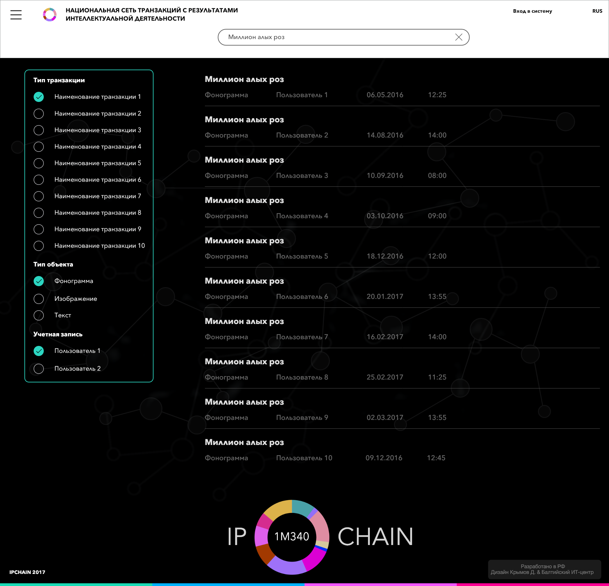The height and width of the screenshot is (586, 609).
Task: Open result title dated 18.12.2016
Action: (244, 241)
